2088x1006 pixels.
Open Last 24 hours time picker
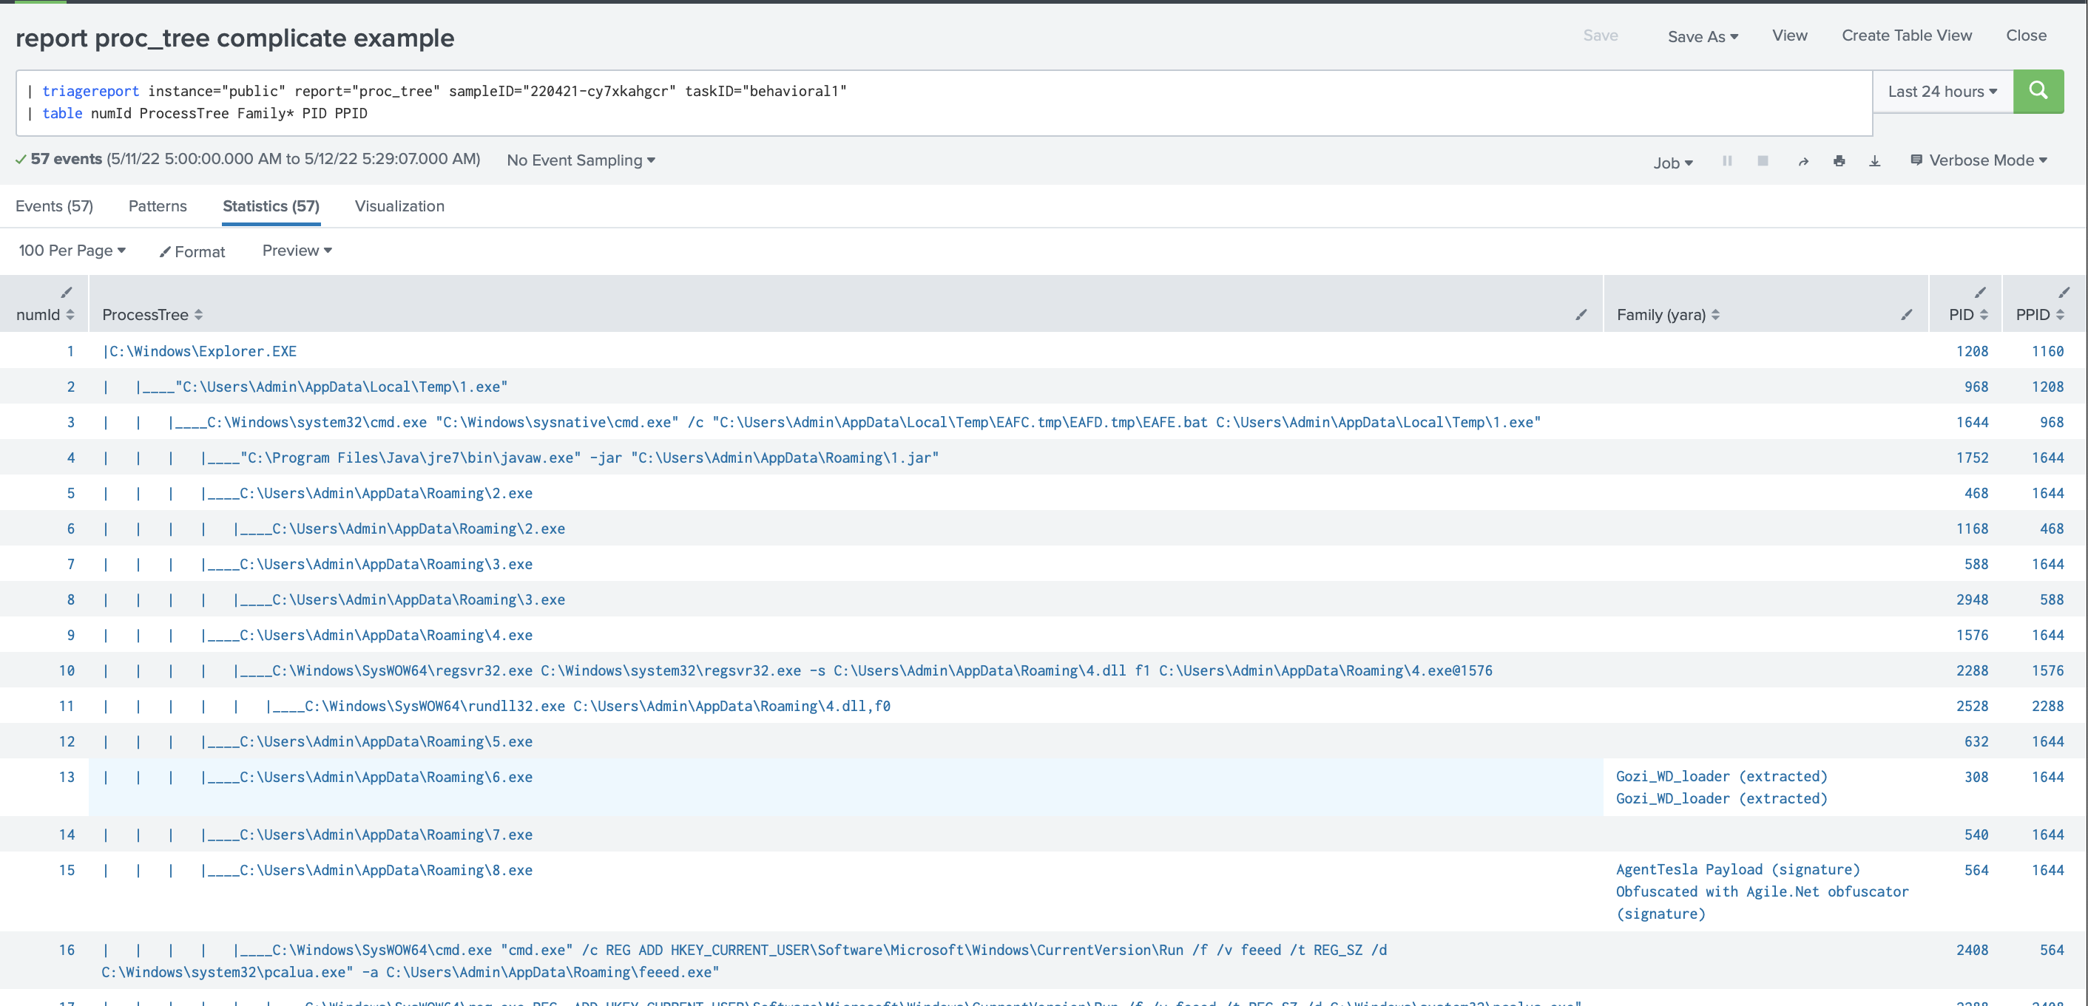coord(1942,92)
